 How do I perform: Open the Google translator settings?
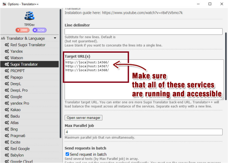tap(16, 97)
